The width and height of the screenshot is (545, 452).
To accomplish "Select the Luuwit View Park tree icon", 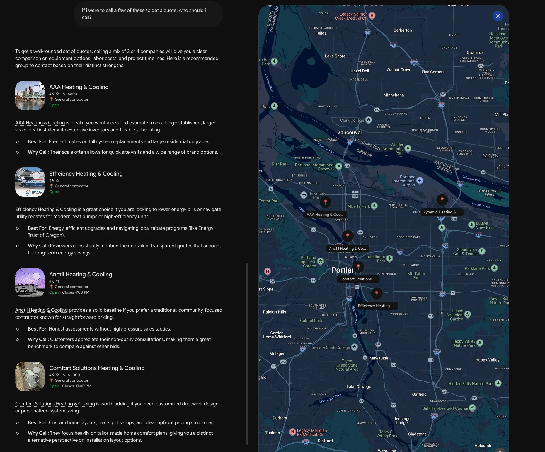I will coord(471,225).
